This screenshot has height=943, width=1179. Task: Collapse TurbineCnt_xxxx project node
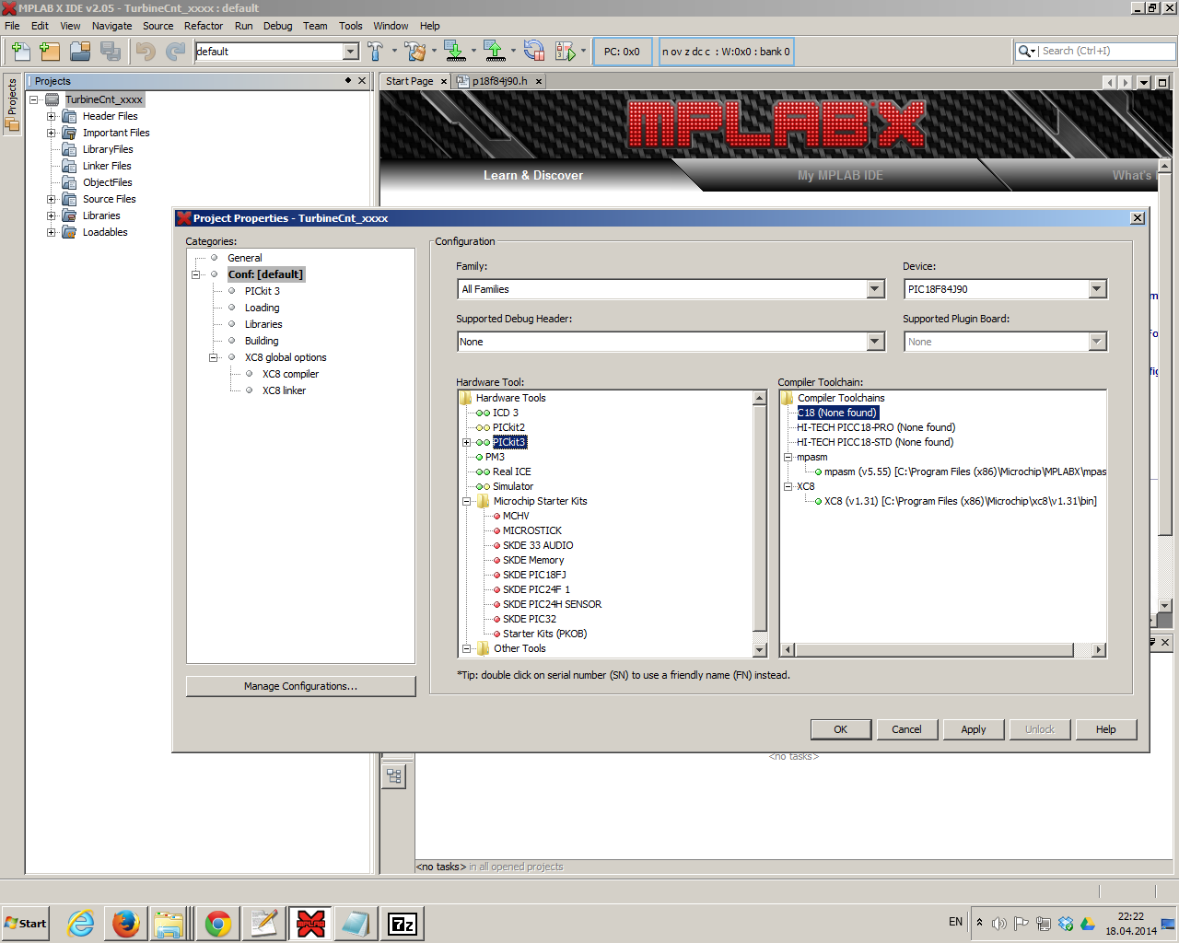[34, 99]
